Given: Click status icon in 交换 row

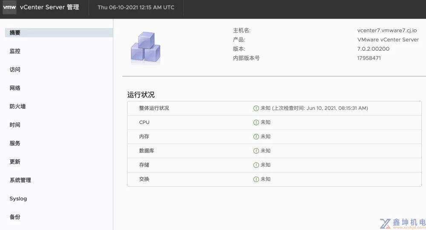Looking at the screenshot, I should click(x=256, y=179).
